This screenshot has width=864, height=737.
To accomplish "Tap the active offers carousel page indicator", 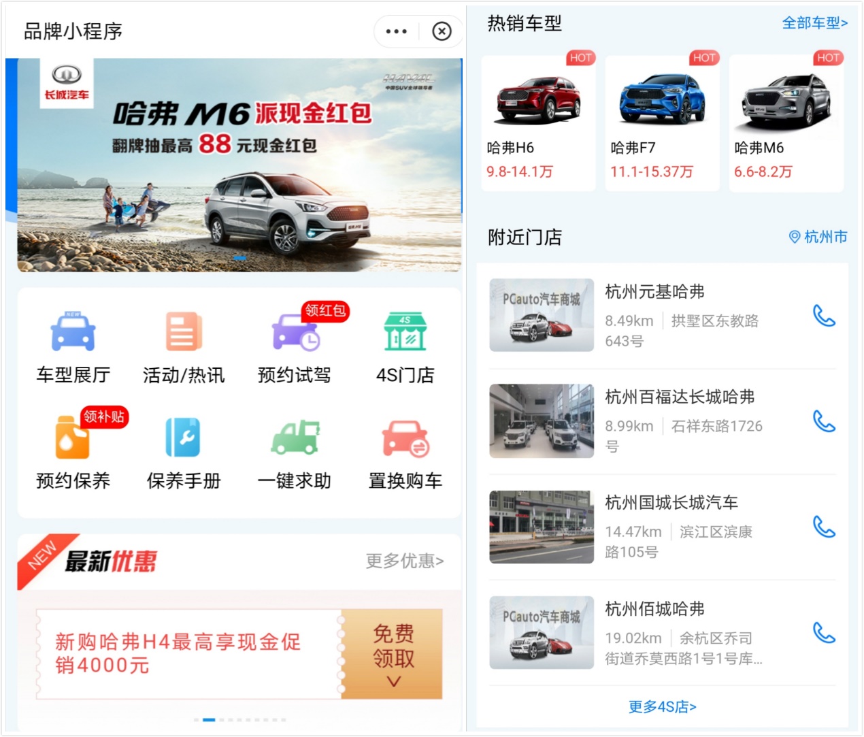I will click(x=209, y=719).
